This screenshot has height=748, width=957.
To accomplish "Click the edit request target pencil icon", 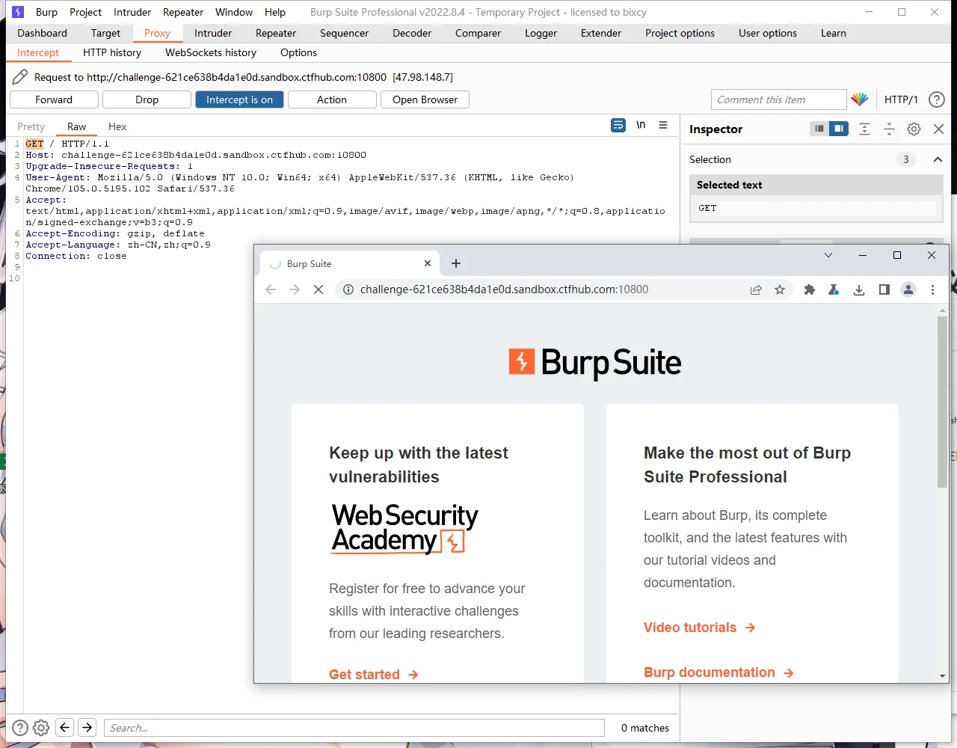I will [x=20, y=77].
